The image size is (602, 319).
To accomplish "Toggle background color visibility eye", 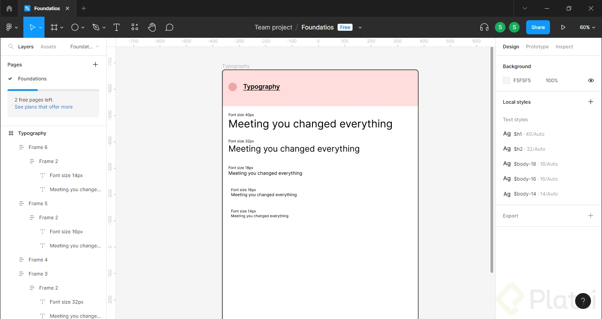I will tap(591, 80).
